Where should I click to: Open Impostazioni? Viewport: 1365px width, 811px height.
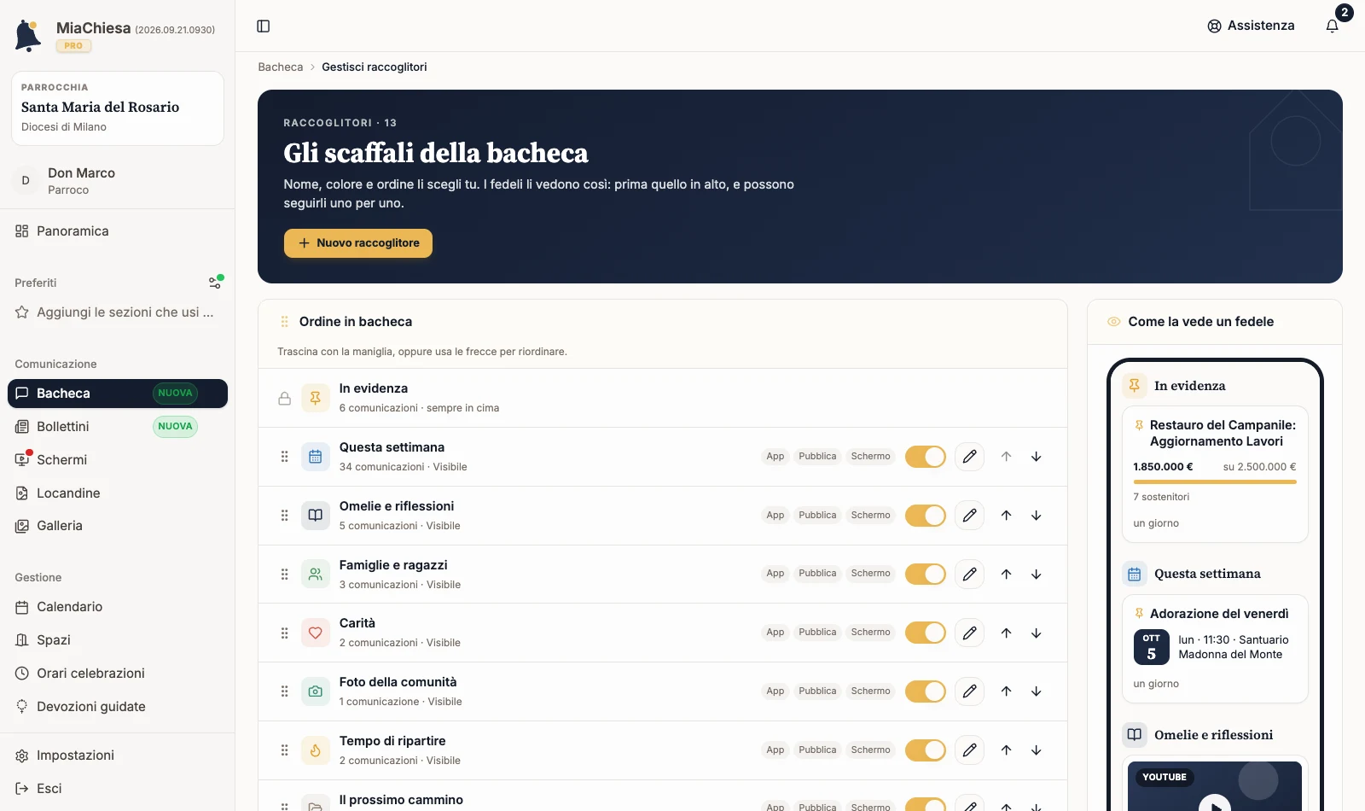click(118, 756)
